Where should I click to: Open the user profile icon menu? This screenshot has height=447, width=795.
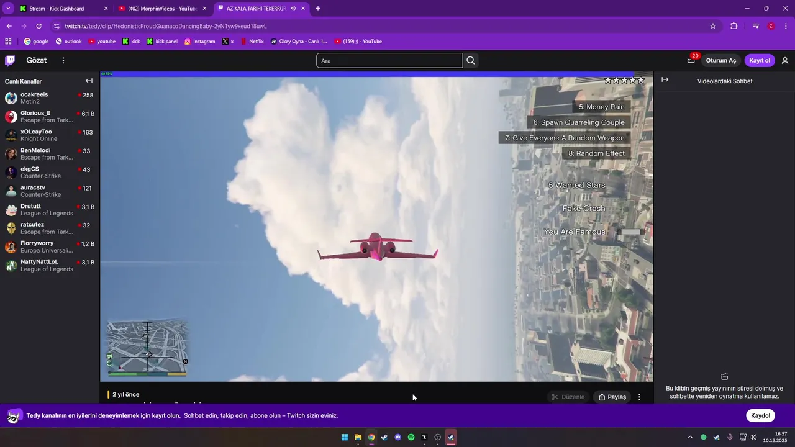click(x=785, y=60)
